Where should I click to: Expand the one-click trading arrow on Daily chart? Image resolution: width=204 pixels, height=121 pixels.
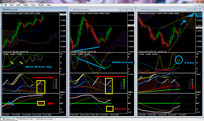(71, 13)
